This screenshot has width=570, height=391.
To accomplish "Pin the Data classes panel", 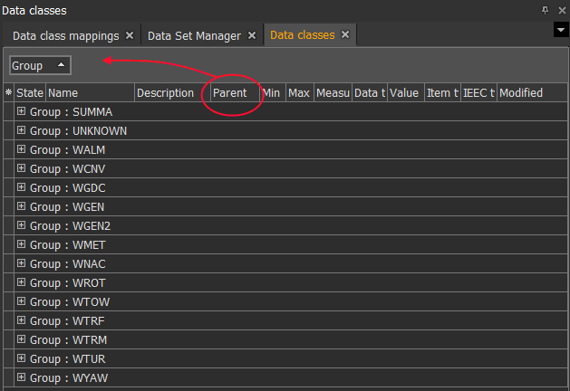I will 545,9.
